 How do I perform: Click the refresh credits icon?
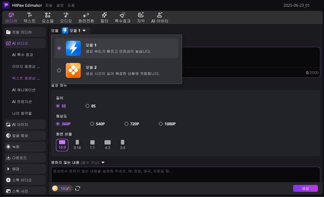click(78, 188)
